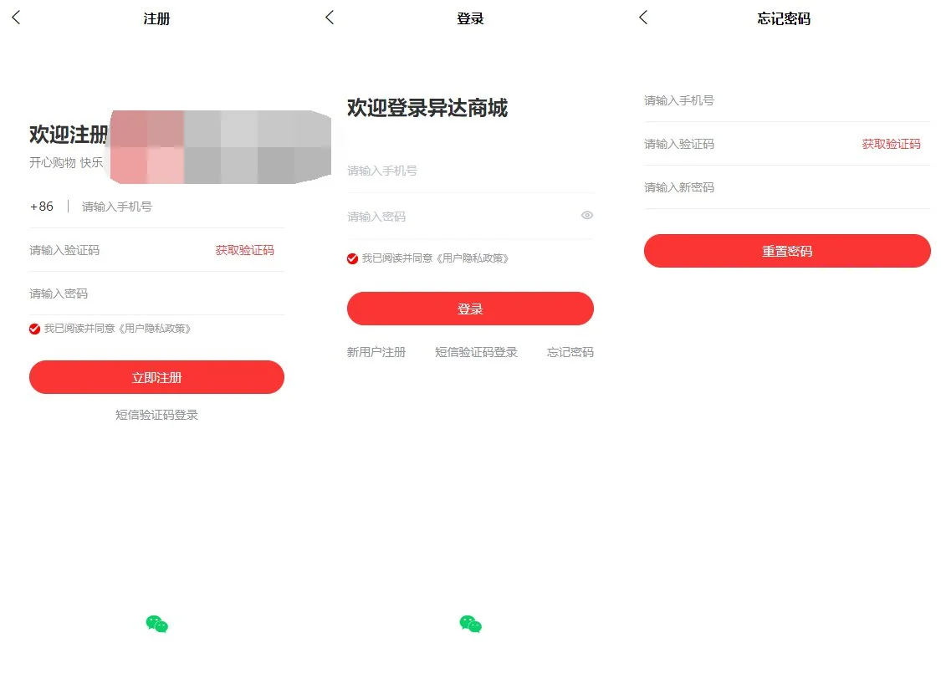This screenshot has width=941, height=679.
Task: Toggle password visibility eye icon
Action: (587, 216)
